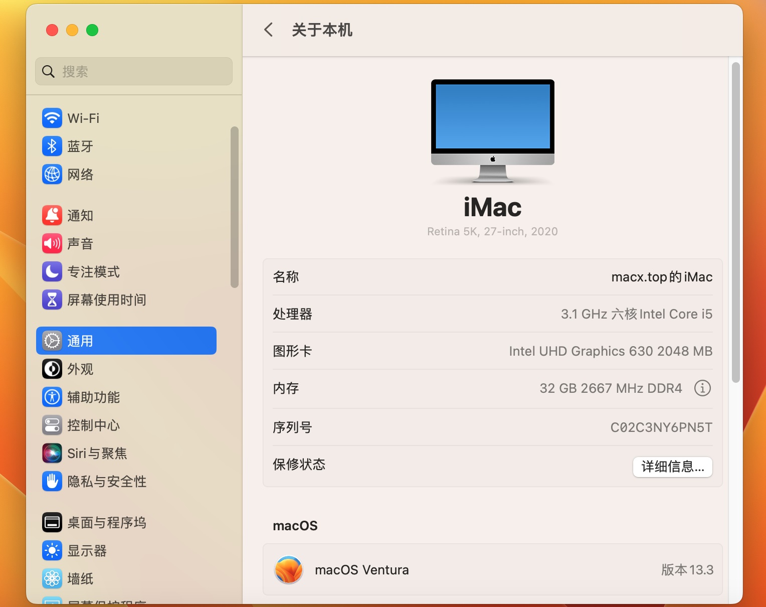Go back using the left chevron

tap(269, 30)
